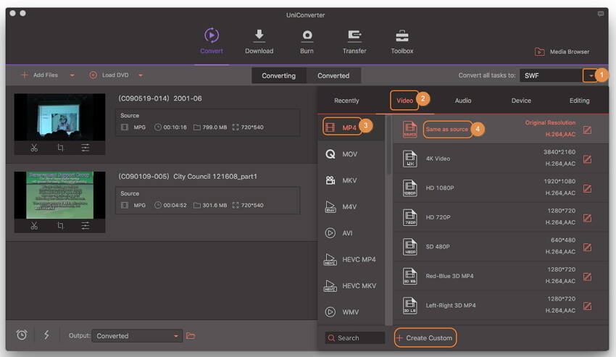Choose WMV format in the list
The width and height of the screenshot is (616, 357).
pyautogui.click(x=351, y=312)
